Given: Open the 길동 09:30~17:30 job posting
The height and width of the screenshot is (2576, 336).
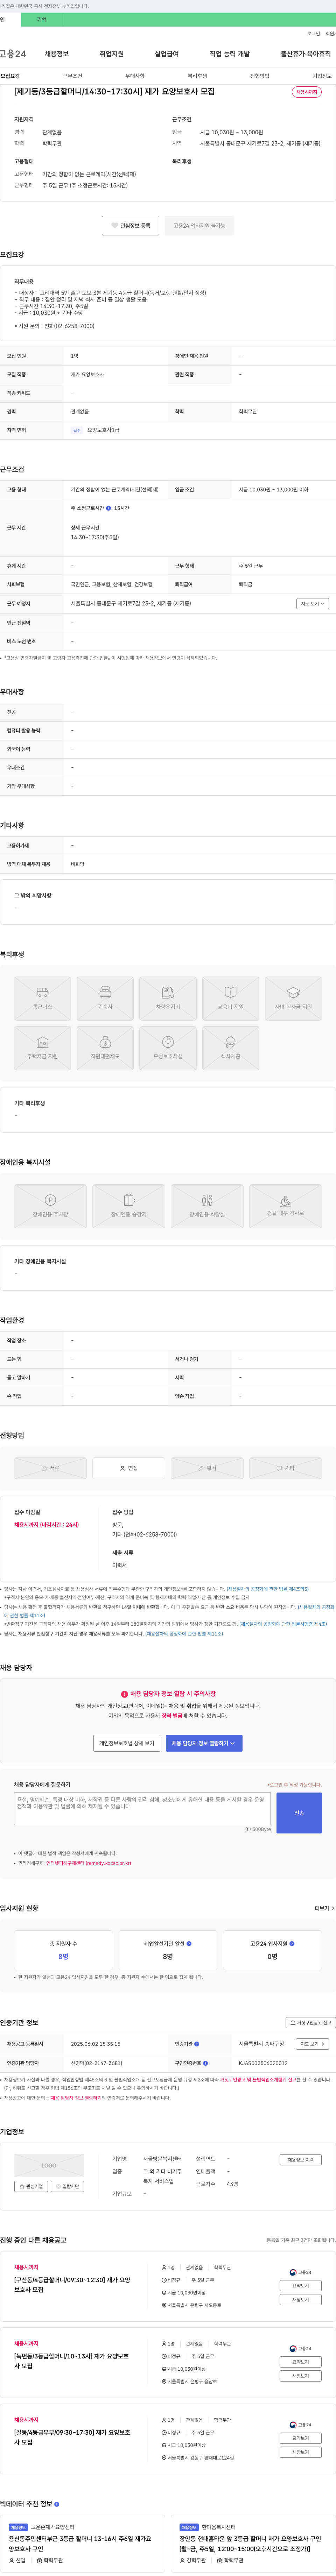Looking at the screenshot, I should point(72,2437).
